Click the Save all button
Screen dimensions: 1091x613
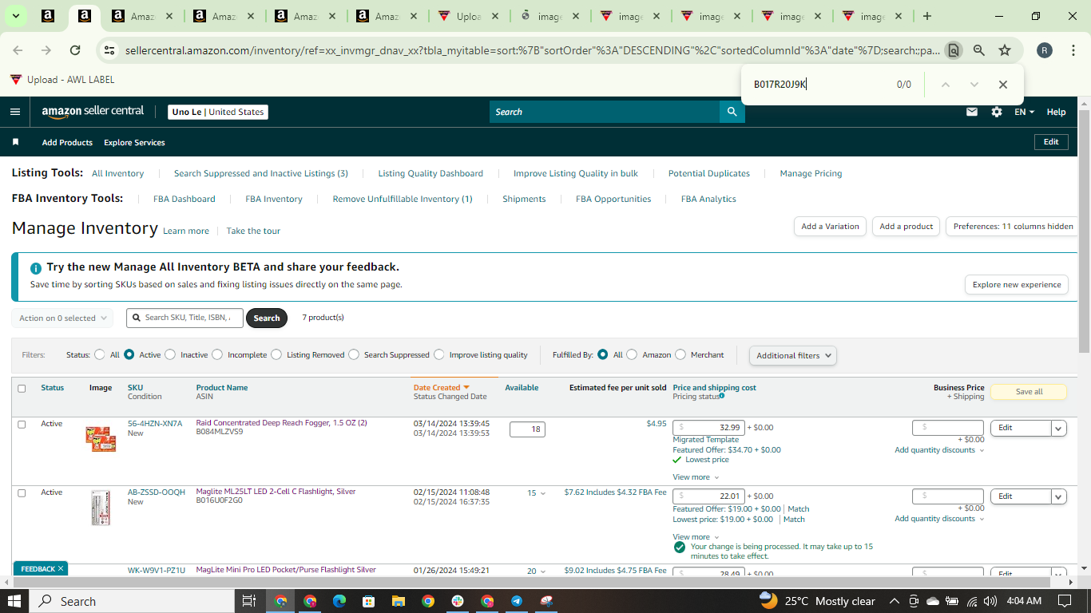tap(1029, 392)
